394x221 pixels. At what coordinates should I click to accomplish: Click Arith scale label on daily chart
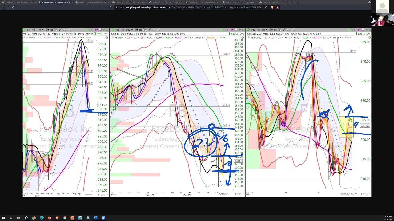coord(238,194)
